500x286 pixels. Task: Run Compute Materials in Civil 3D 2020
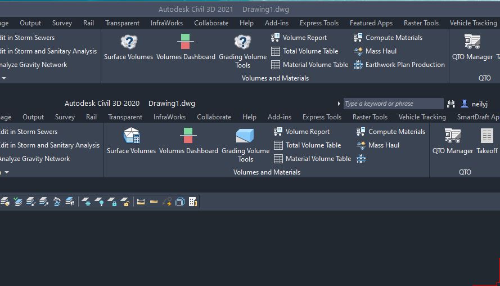pyautogui.click(x=391, y=132)
